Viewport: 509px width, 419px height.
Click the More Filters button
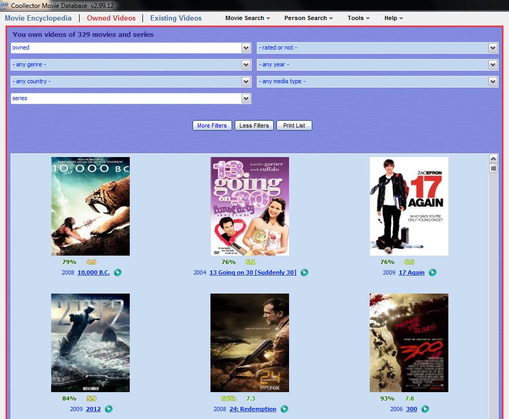coord(212,125)
